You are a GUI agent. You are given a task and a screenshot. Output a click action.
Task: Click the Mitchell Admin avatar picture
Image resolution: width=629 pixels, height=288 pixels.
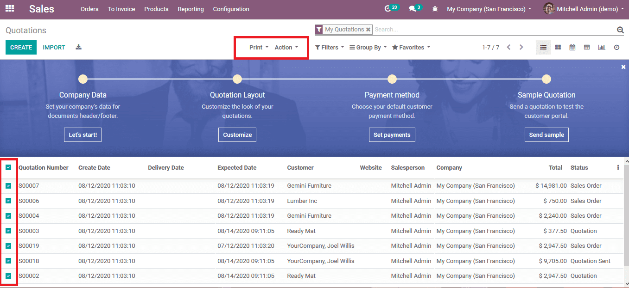coord(549,9)
